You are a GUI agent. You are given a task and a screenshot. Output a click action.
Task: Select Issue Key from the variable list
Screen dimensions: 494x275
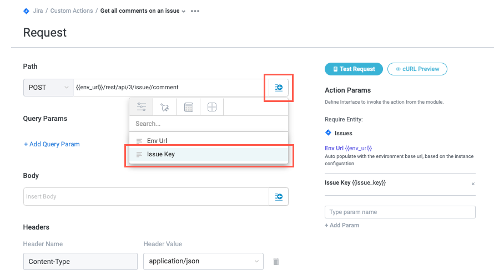[160, 154]
